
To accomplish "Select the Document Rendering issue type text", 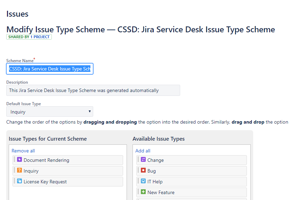I will point(47,160).
